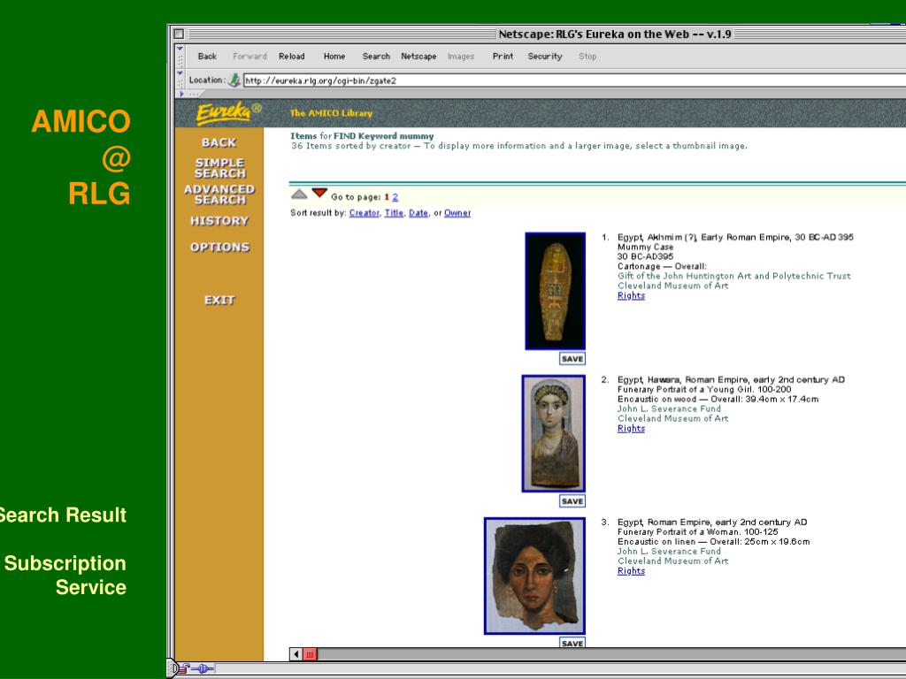Print the page with Print button
Screen dimensions: 906x679
[x=503, y=56]
